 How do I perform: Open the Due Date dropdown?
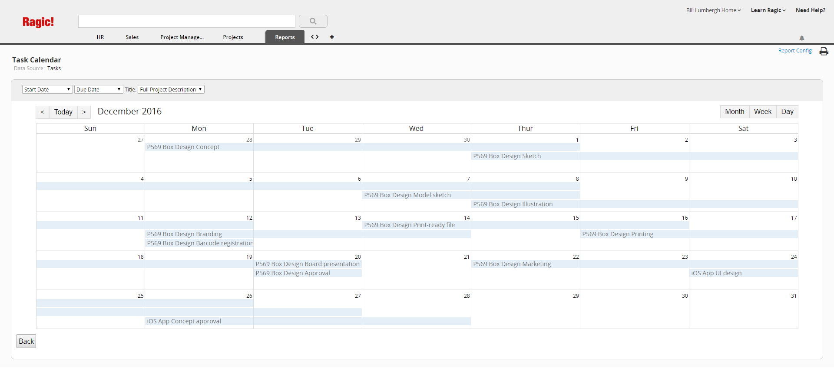(98, 90)
